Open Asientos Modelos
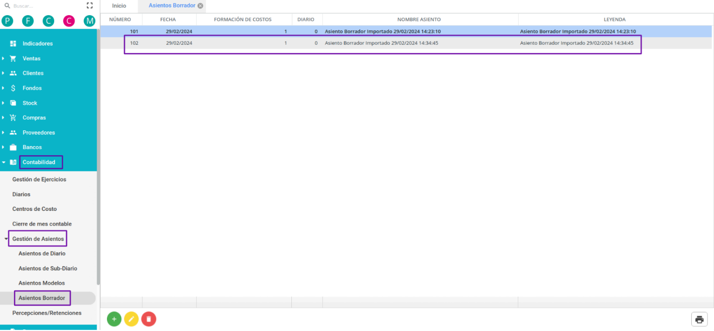 point(42,283)
